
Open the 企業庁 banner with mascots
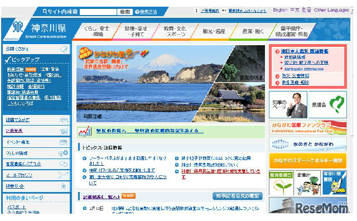pyautogui.click(x=307, y=182)
